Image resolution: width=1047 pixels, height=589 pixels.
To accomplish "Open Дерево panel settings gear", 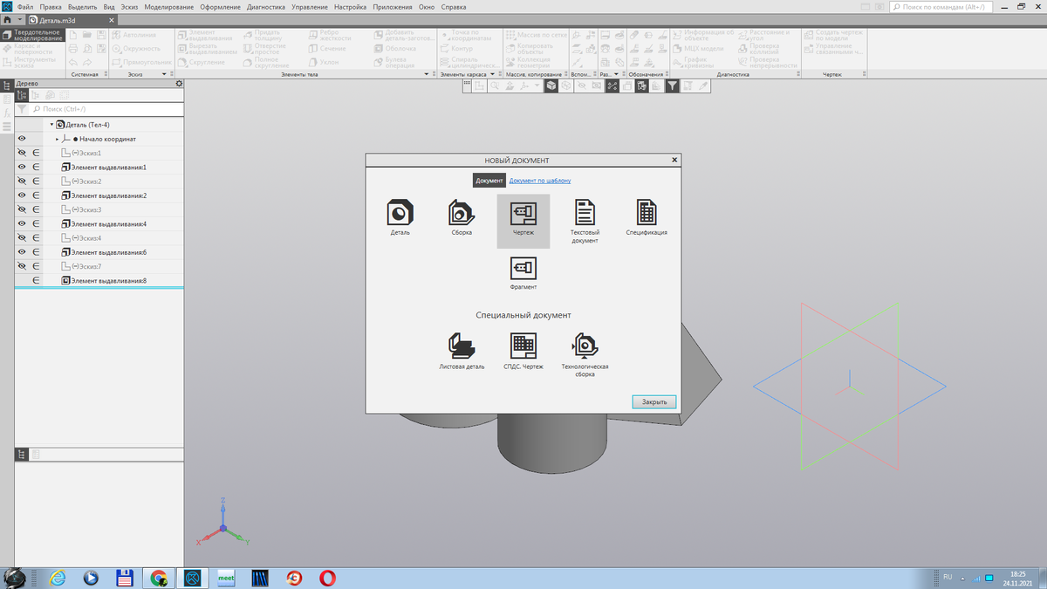I will click(179, 84).
